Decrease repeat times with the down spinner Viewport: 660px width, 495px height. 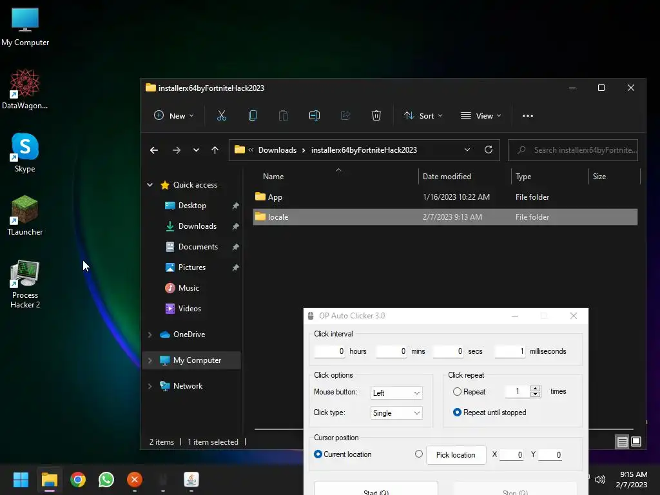[536, 394]
